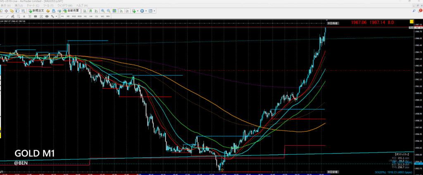Click the New Order (新規注文) button

coord(36,11)
